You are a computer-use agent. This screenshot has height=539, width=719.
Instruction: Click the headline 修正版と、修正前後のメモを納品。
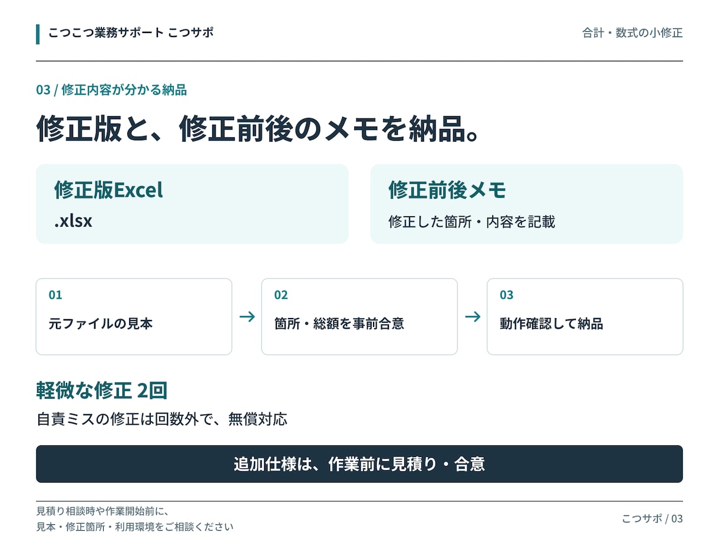[x=257, y=128]
